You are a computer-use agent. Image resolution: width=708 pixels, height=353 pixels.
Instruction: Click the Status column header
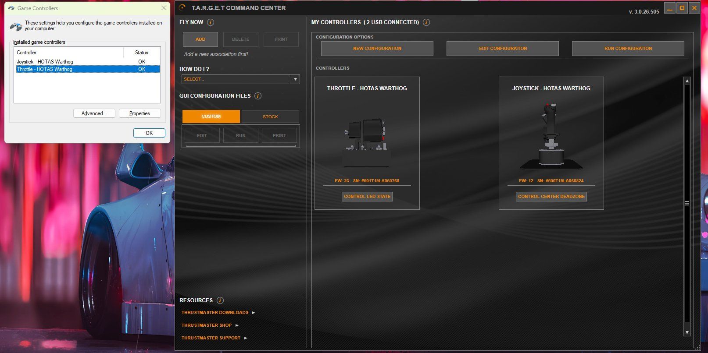pos(142,53)
